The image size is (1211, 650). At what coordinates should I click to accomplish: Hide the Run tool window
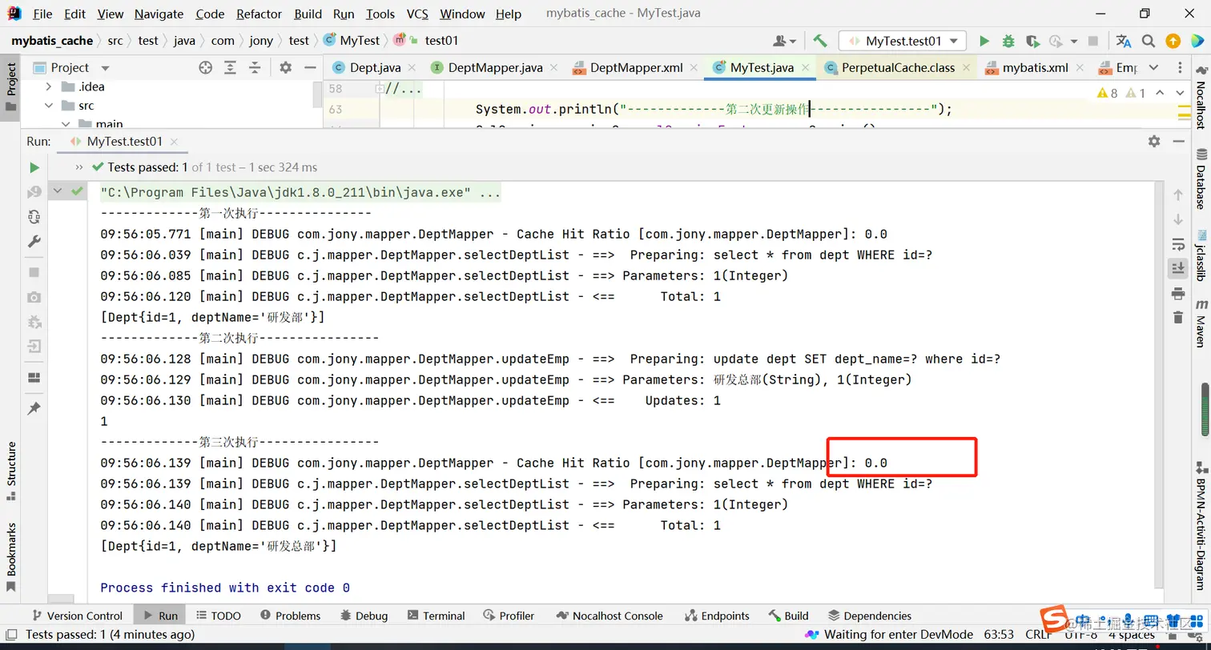pos(1178,141)
